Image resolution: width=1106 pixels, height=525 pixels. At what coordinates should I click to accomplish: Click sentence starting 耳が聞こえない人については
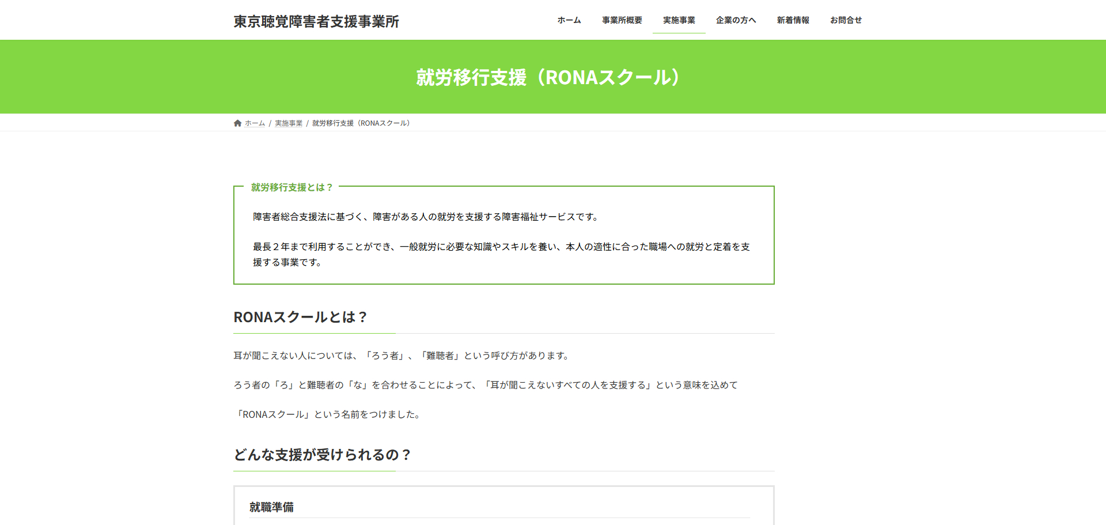coord(403,356)
